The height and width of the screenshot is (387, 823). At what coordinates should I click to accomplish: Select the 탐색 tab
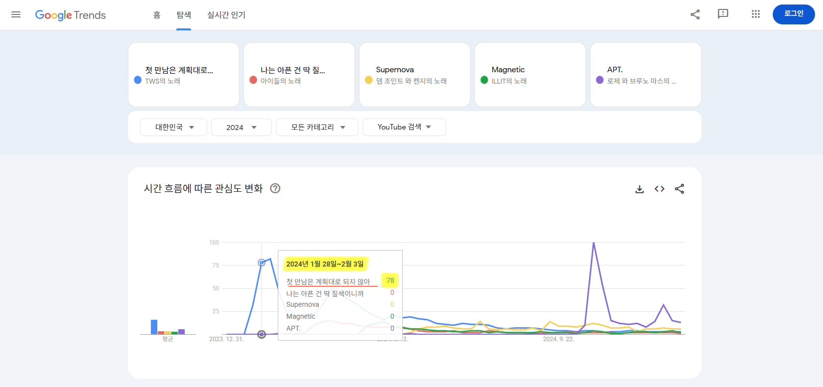[184, 15]
